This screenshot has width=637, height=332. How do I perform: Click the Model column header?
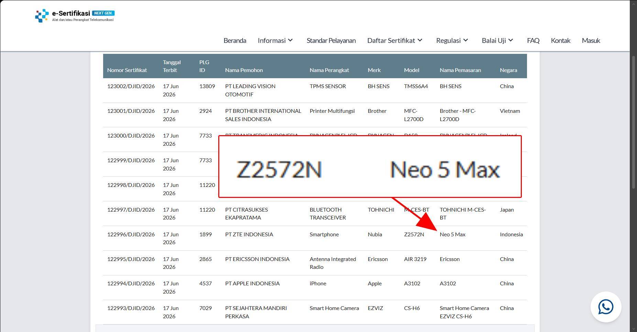coord(411,70)
